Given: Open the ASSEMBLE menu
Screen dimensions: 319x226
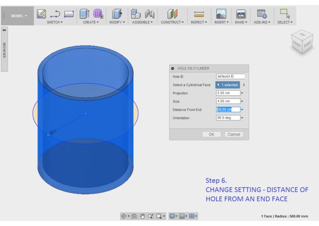Looking at the screenshot, I should point(142,22).
